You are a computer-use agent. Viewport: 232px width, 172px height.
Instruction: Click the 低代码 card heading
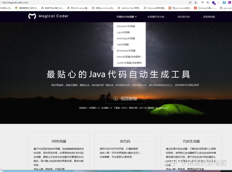point(125,141)
